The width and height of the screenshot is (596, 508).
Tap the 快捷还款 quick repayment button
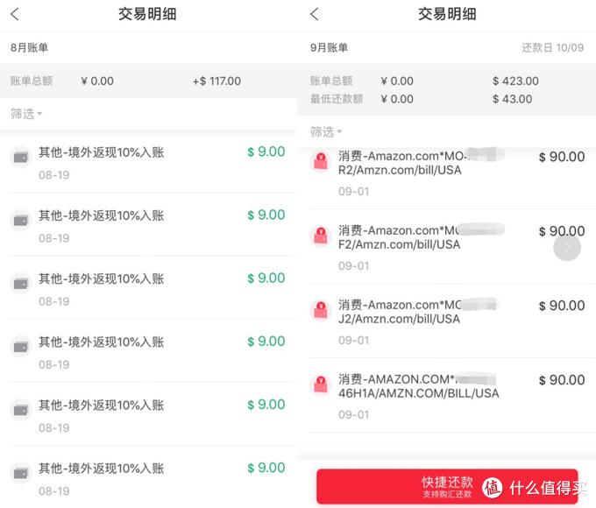[x=447, y=486]
